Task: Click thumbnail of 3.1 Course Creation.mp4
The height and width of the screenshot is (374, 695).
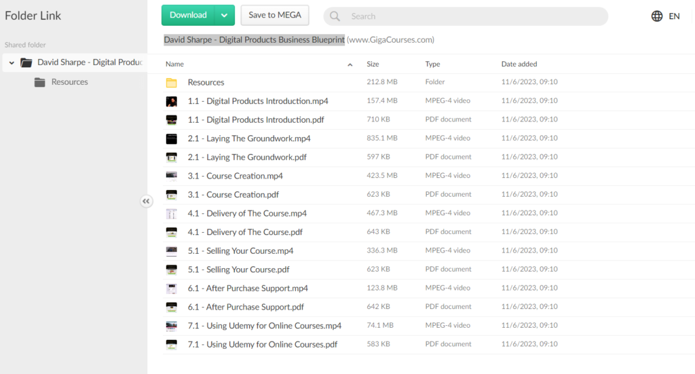Action: (172, 176)
